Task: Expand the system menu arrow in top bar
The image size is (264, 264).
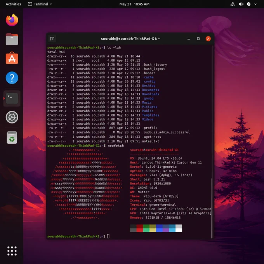Action: [x=255, y=4]
